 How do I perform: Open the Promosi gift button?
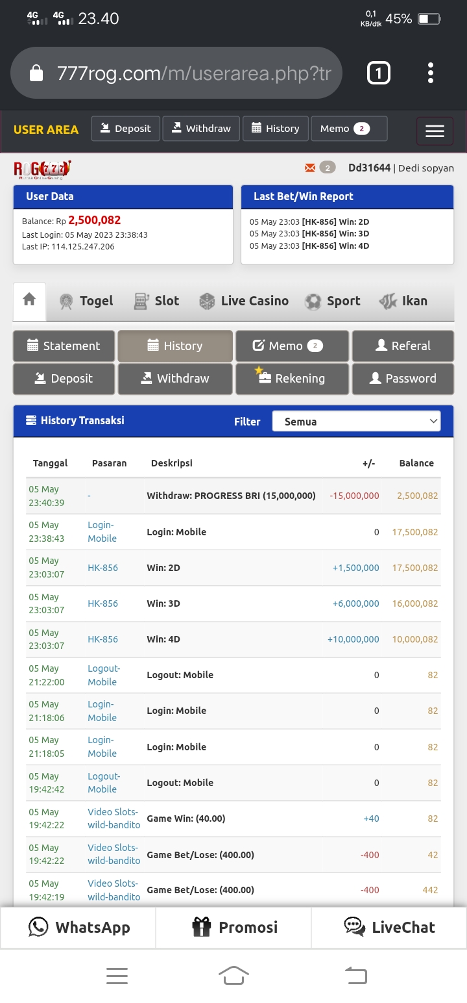tap(234, 927)
